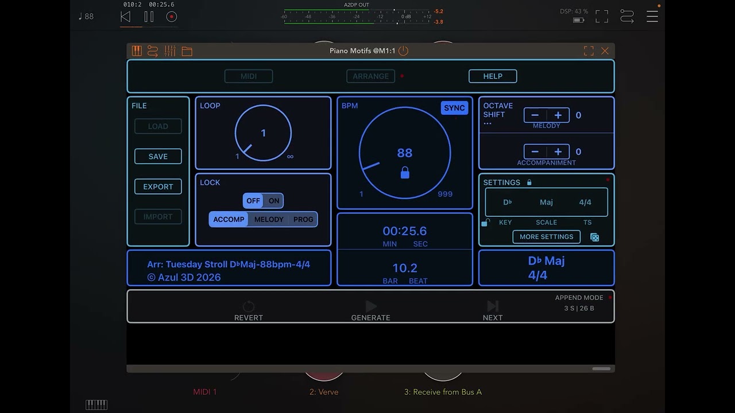Open the mixer sliders icon in plugin header
The width and height of the screenshot is (735, 413).
pyautogui.click(x=170, y=51)
